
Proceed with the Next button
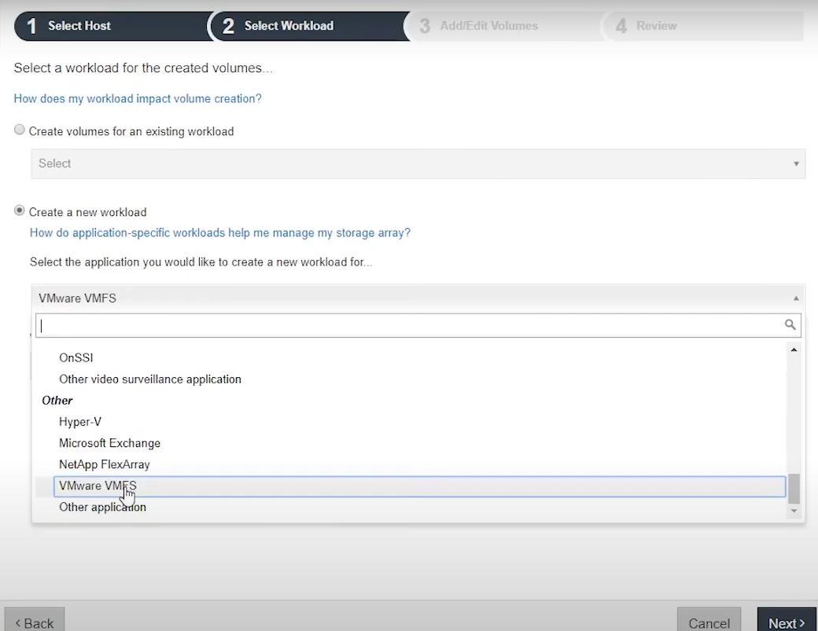pos(787,621)
